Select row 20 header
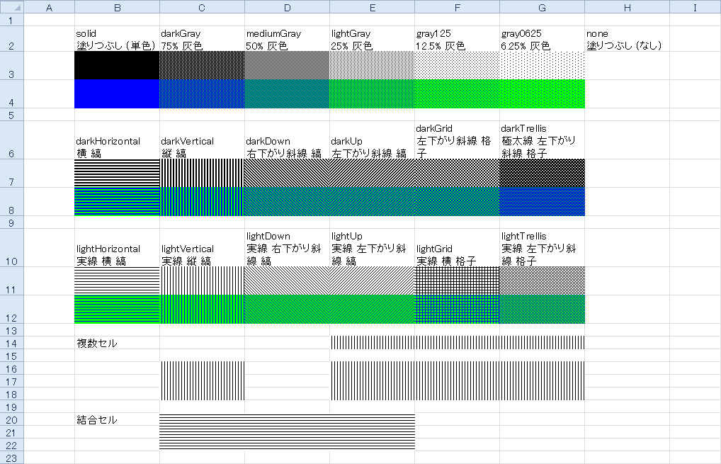721x464 pixels. point(12,419)
